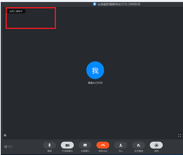Mute all members with 全员静音 button

click(139, 145)
